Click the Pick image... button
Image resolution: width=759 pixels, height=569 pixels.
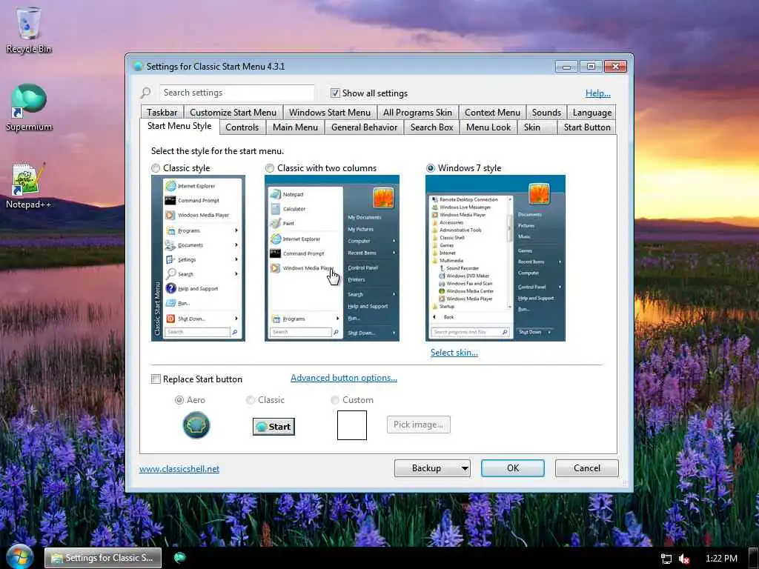pyautogui.click(x=419, y=425)
